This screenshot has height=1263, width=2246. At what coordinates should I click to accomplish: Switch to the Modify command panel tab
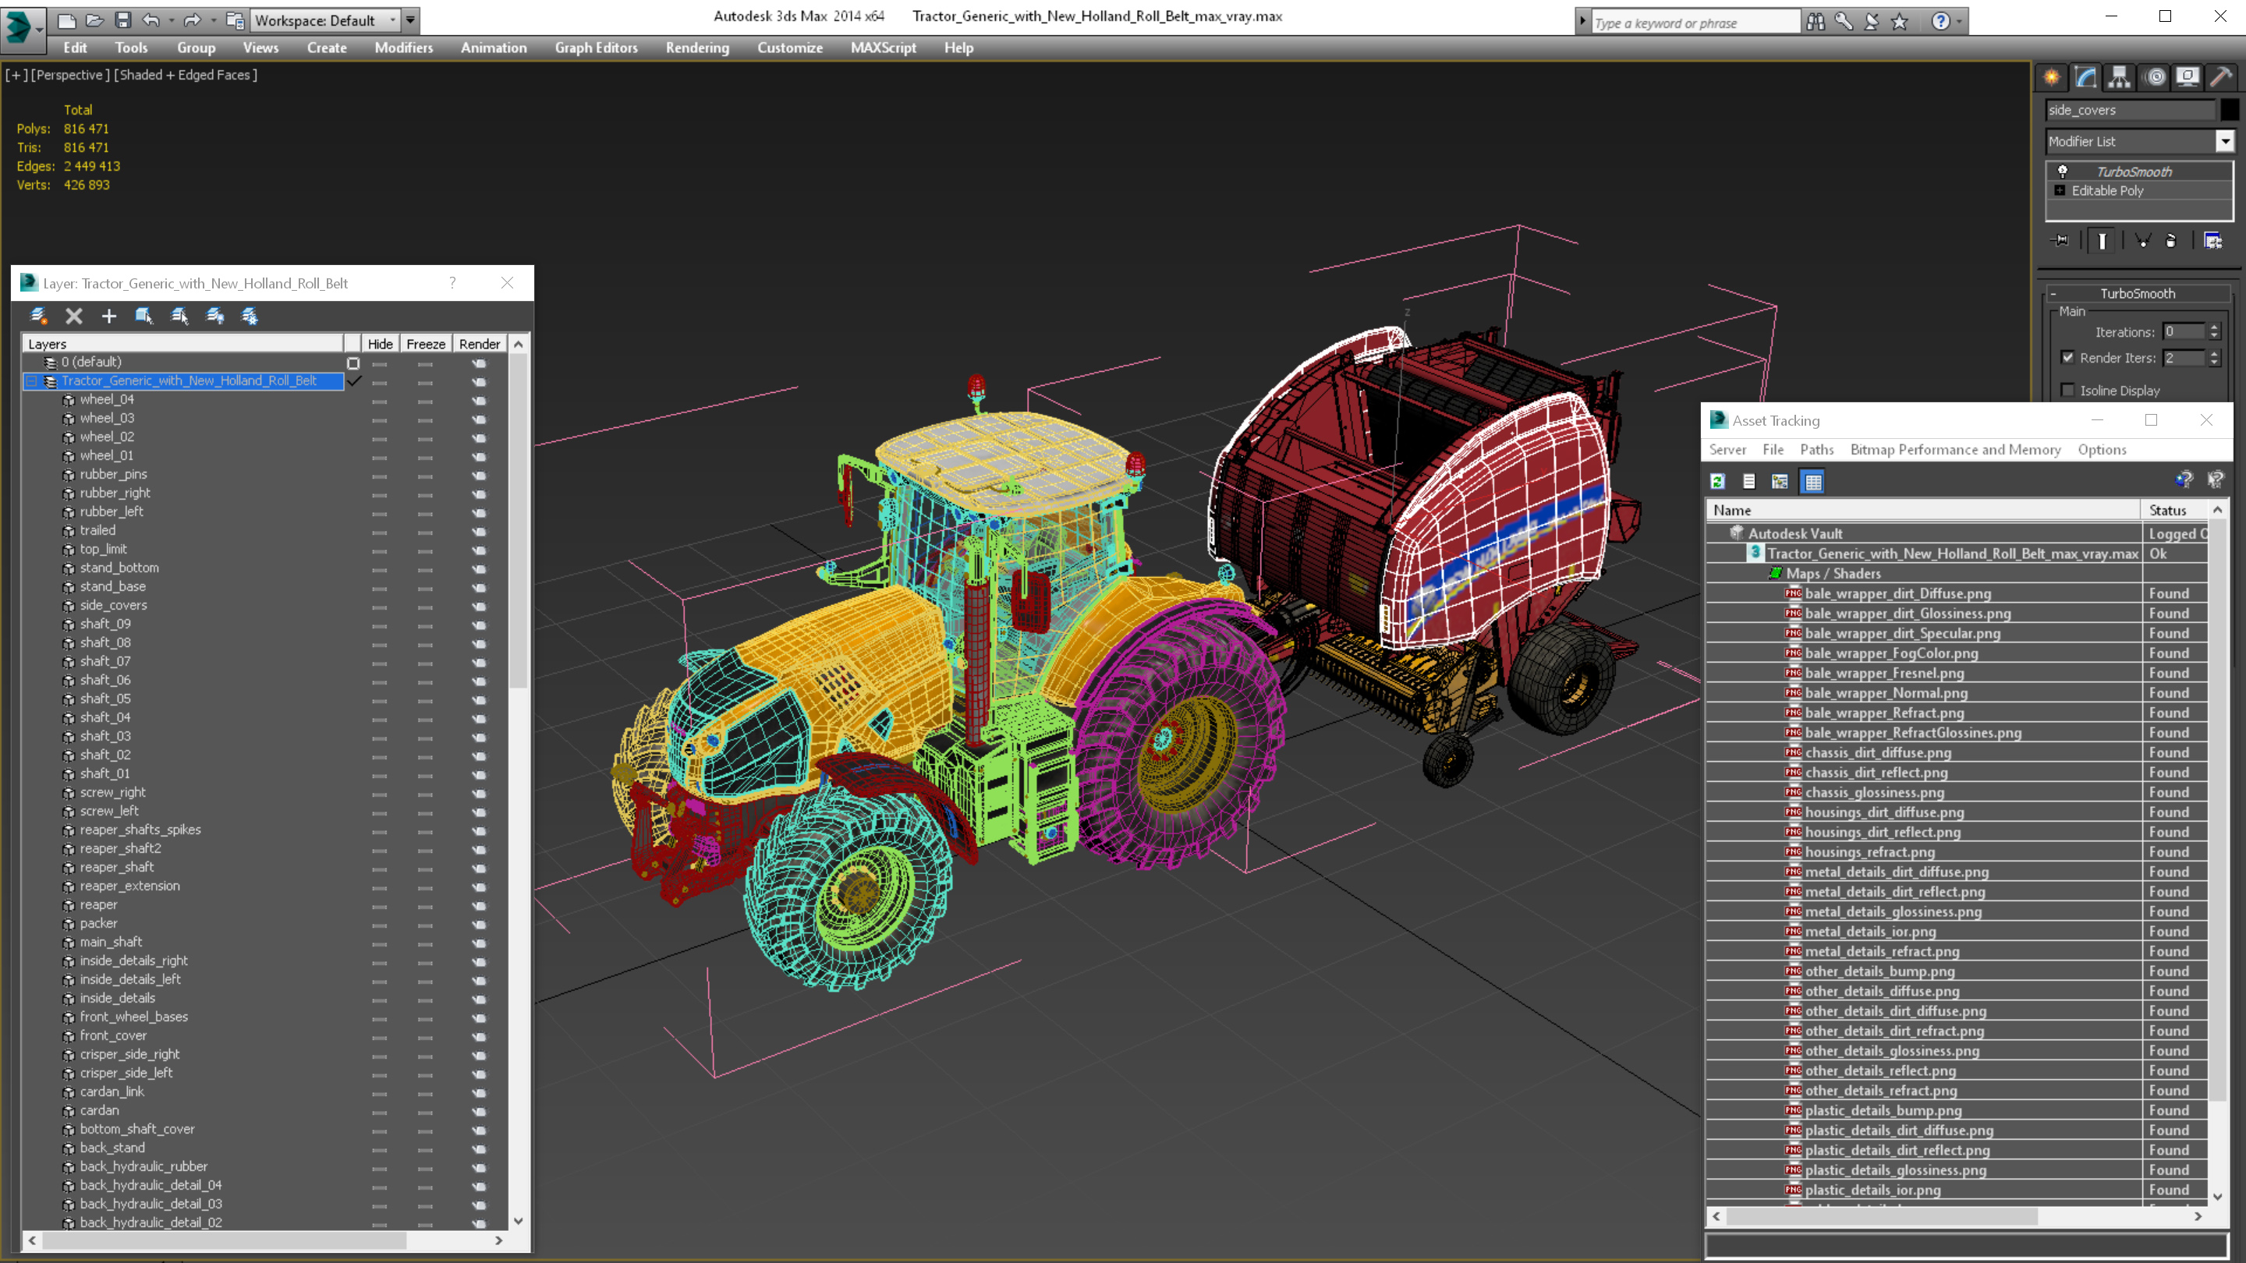[x=2085, y=78]
